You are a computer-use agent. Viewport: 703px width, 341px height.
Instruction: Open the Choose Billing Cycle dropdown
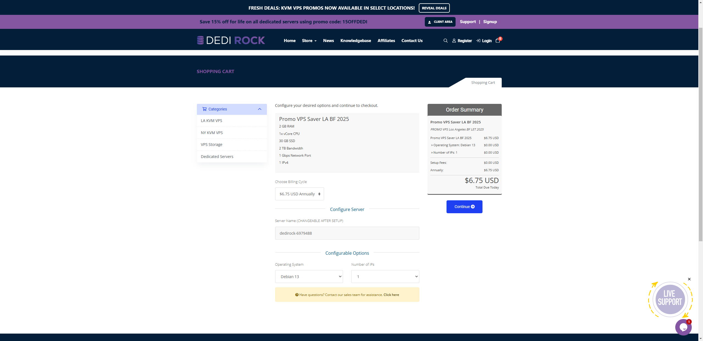[x=299, y=194]
